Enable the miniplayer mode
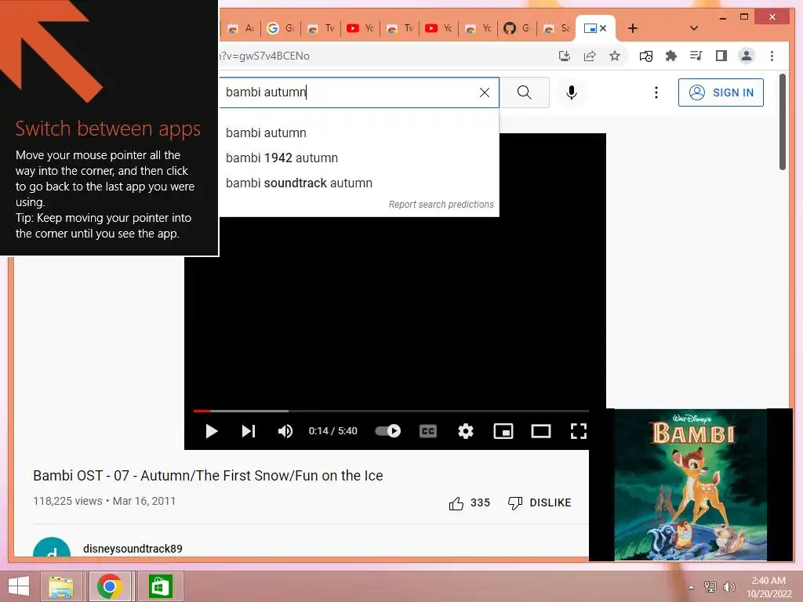Viewport: 803px width, 602px height. click(503, 431)
